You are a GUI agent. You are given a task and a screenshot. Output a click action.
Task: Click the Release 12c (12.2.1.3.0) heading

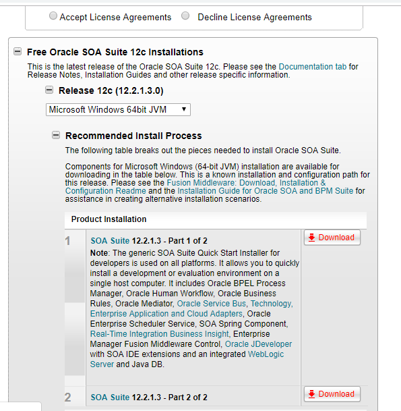coord(111,90)
